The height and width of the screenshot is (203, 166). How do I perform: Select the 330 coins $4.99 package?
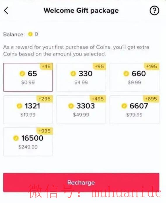tap(81, 77)
